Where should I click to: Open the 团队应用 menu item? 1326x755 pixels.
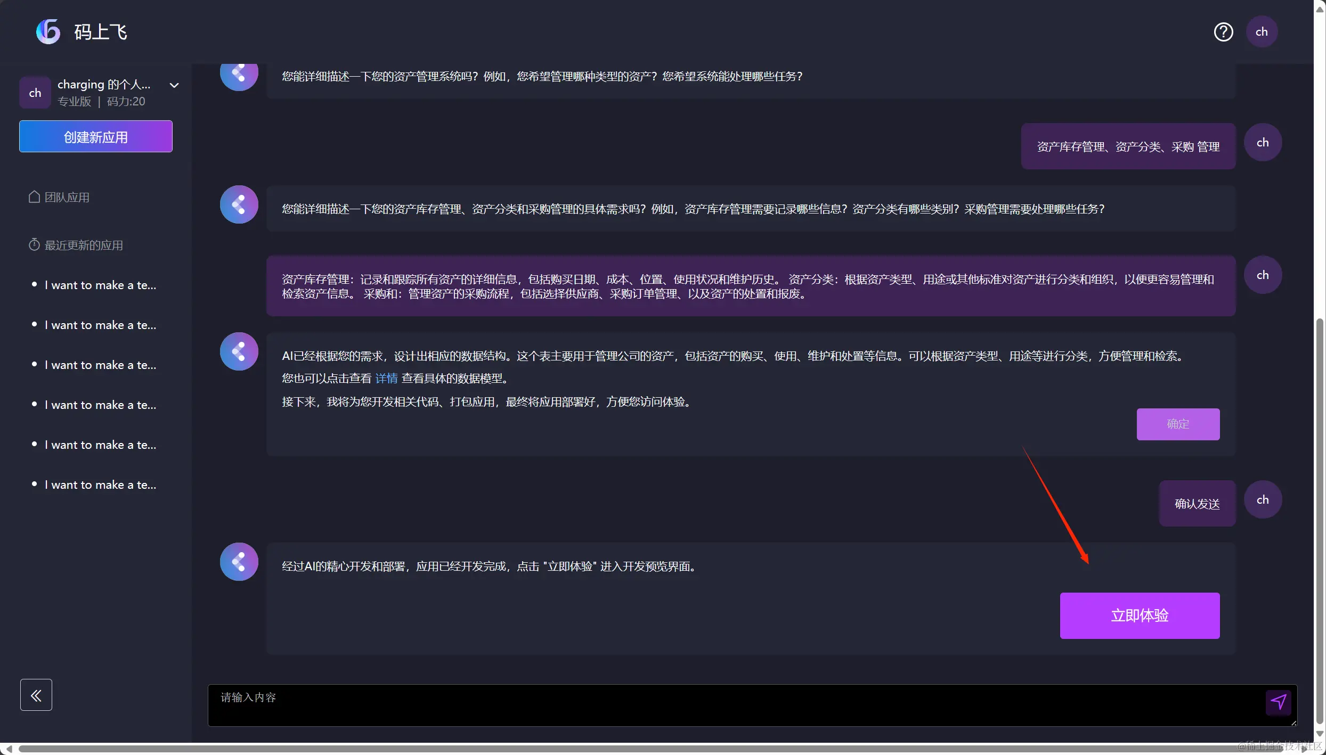click(67, 197)
